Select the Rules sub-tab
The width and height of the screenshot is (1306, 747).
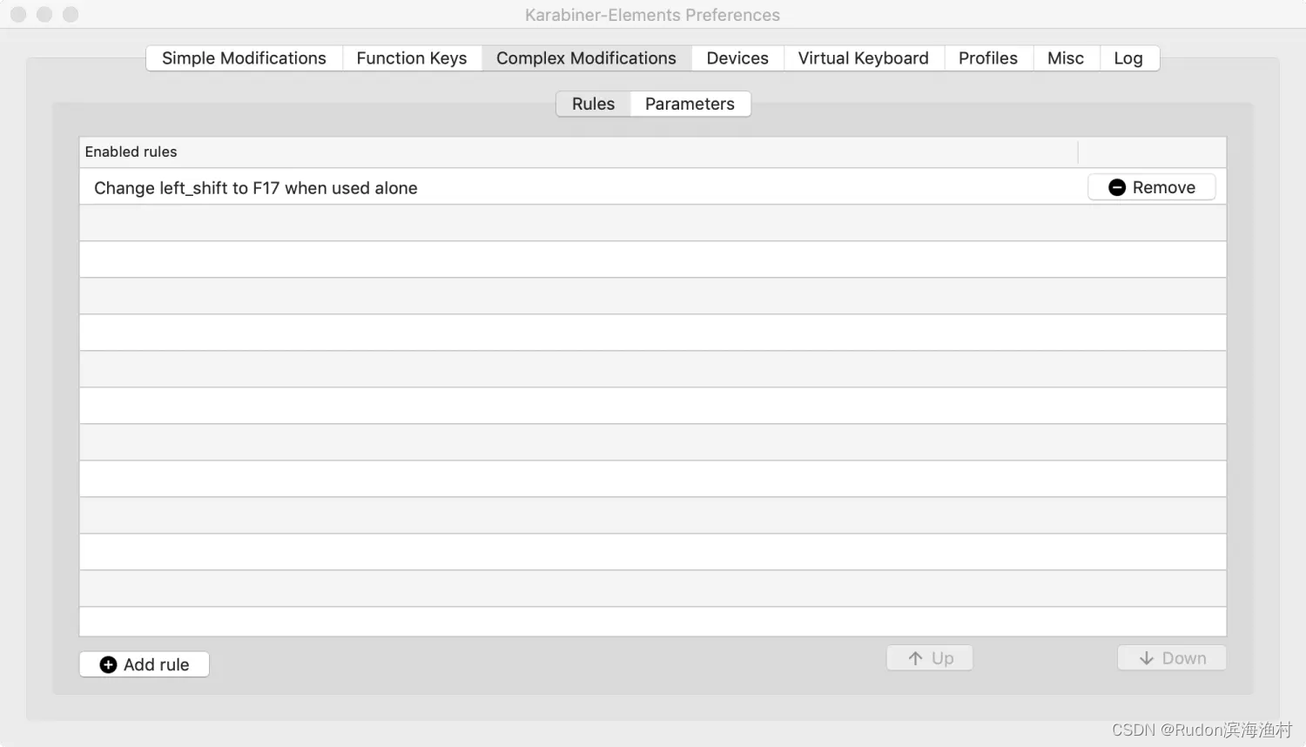pos(593,104)
